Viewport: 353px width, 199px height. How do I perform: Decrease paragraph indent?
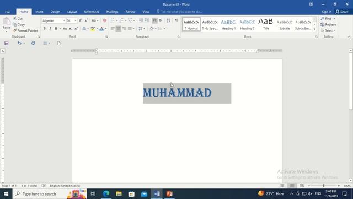(141, 20)
